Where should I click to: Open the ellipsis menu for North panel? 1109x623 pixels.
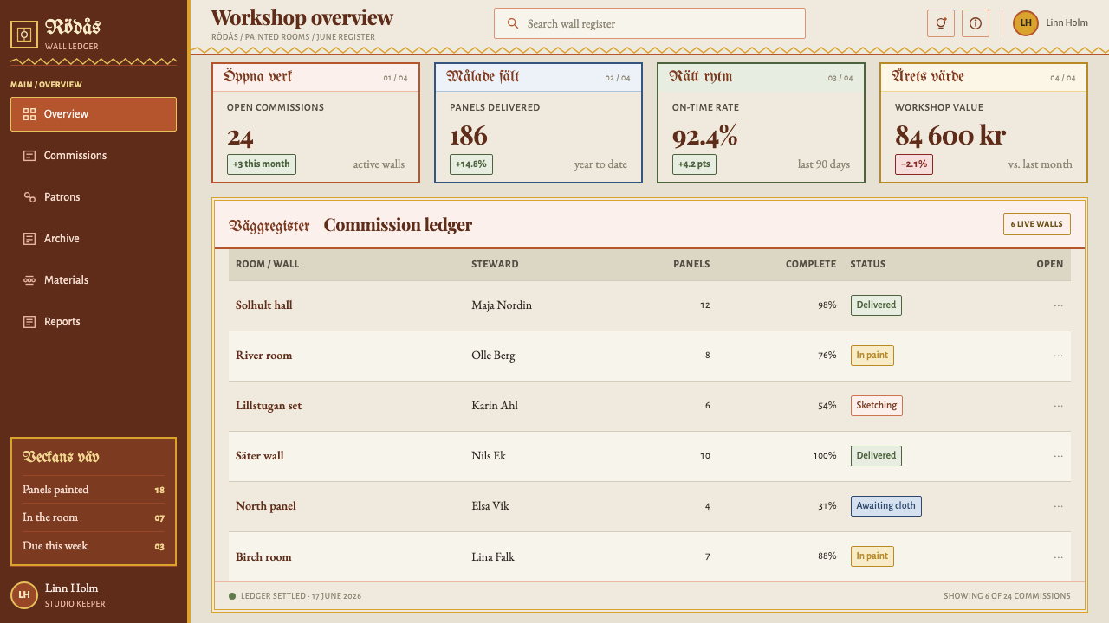[1058, 506]
